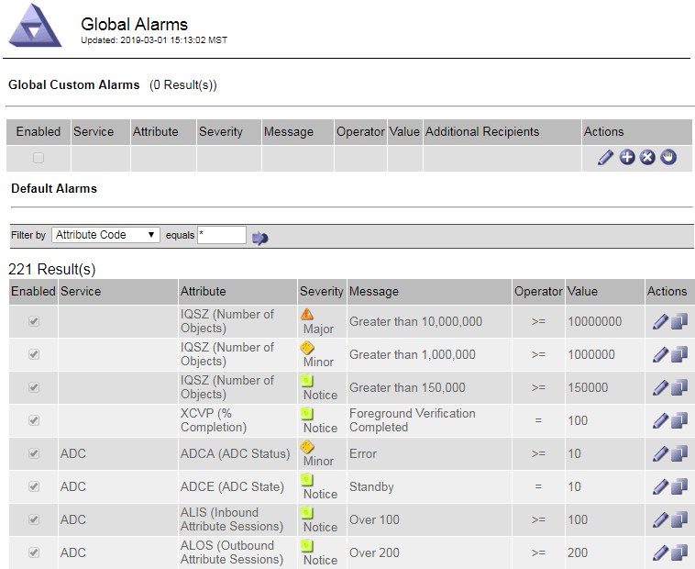The width and height of the screenshot is (695, 569).
Task: Click the X delete icon in custom alarms
Action: click(647, 158)
